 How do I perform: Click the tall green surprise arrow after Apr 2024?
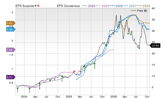coord(40,86)
